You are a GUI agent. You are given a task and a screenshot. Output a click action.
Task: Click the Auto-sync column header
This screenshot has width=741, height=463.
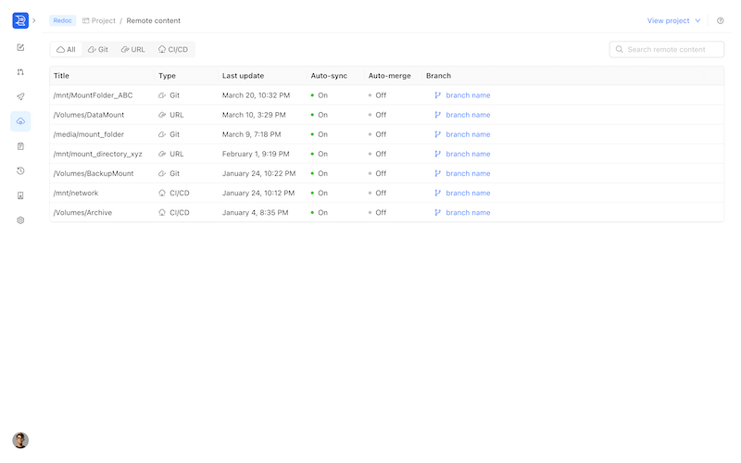click(x=329, y=76)
